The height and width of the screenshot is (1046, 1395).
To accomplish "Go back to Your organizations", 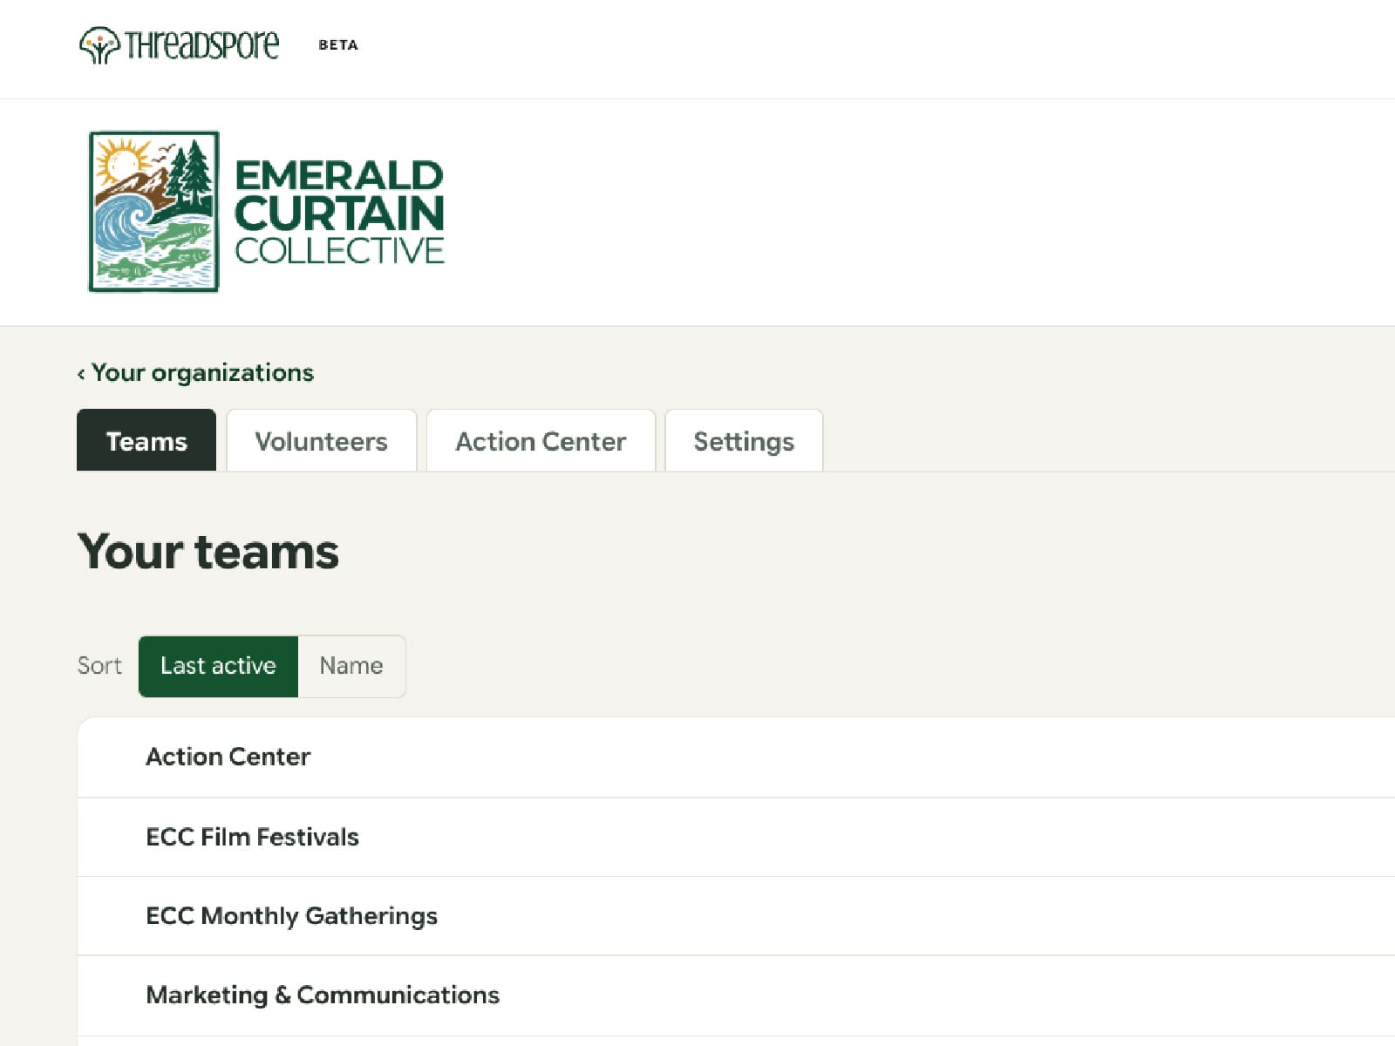I will coord(195,372).
